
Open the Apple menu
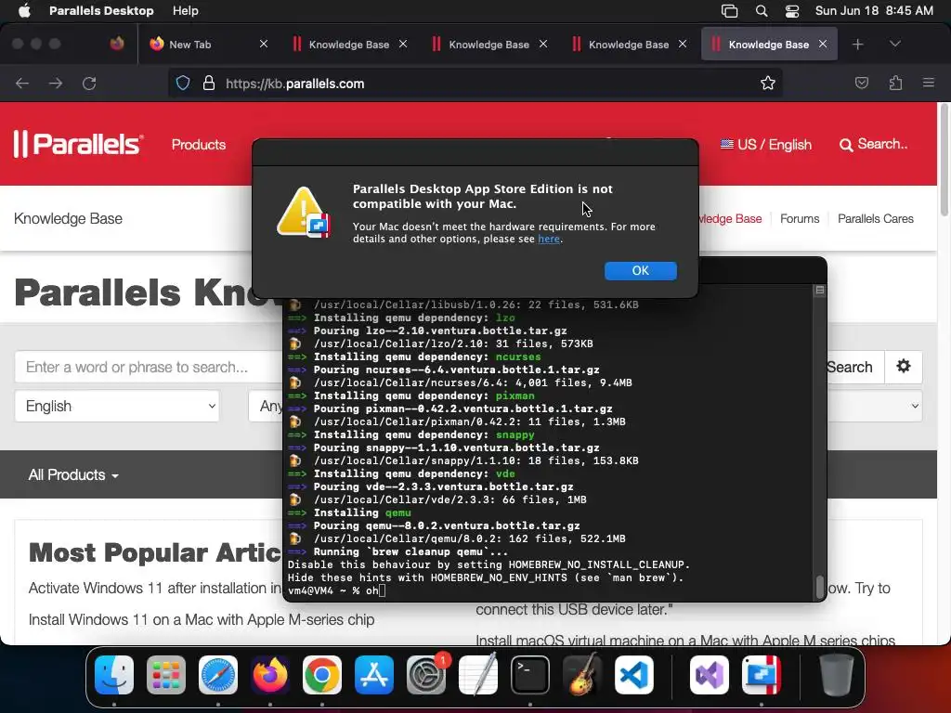click(x=24, y=11)
